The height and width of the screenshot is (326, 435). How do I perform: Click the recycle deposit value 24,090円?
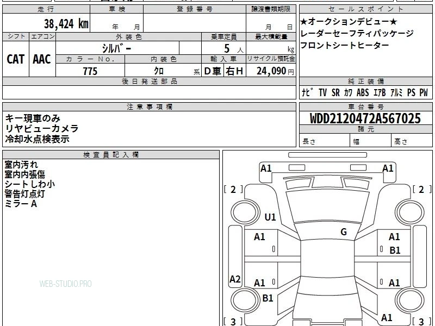tap(275, 71)
